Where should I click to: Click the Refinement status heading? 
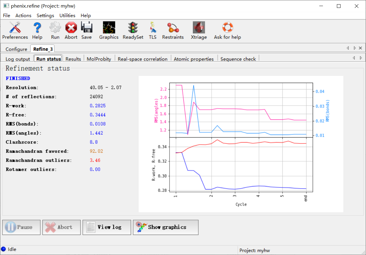[x=38, y=68]
